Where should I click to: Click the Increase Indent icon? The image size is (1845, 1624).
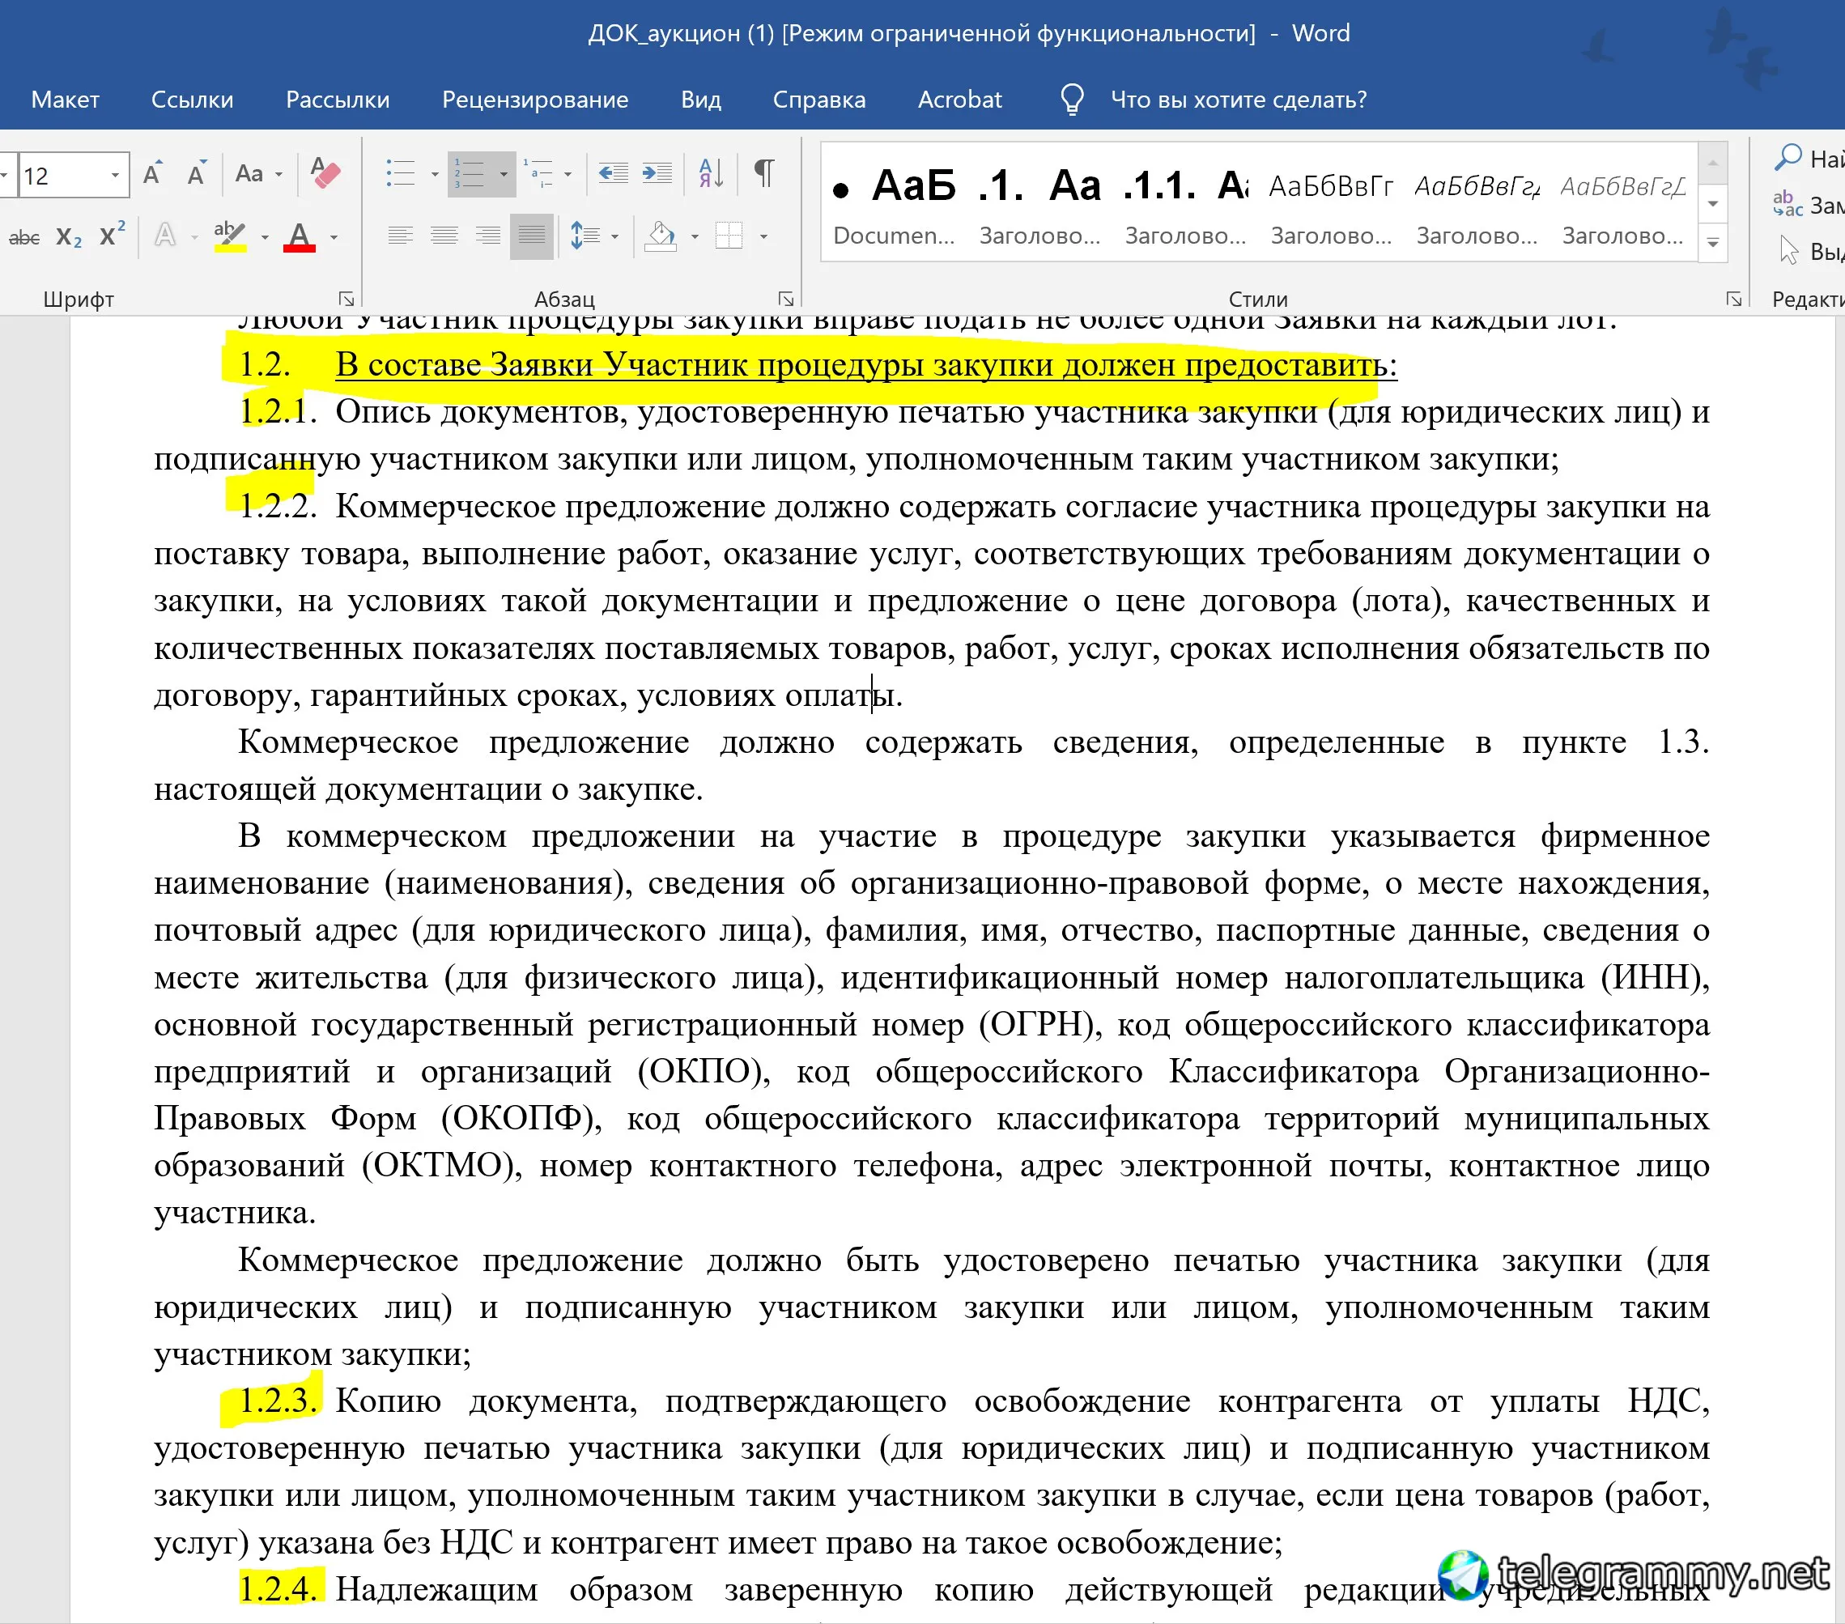pyautogui.click(x=657, y=172)
